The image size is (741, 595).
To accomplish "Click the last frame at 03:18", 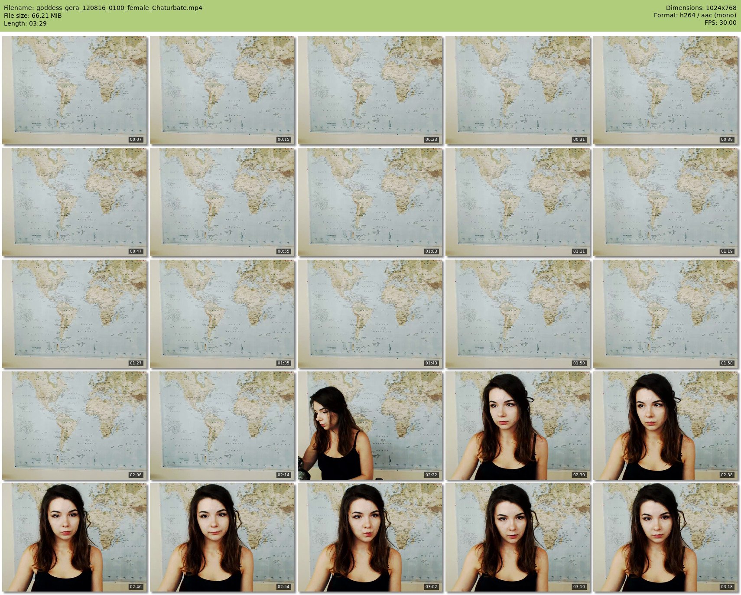I will tap(666, 537).
